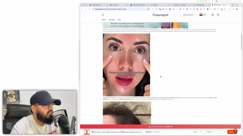243x136 pixels.
Task: Go to ALL navigation link
Action: click(119, 20)
